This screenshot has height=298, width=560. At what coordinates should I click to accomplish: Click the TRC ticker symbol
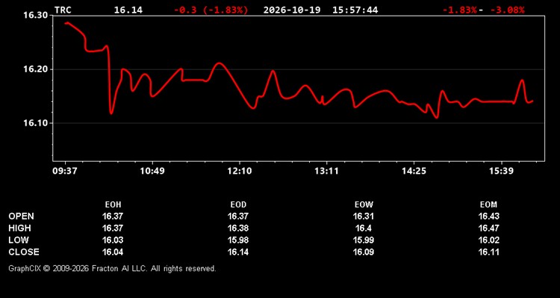(x=63, y=10)
